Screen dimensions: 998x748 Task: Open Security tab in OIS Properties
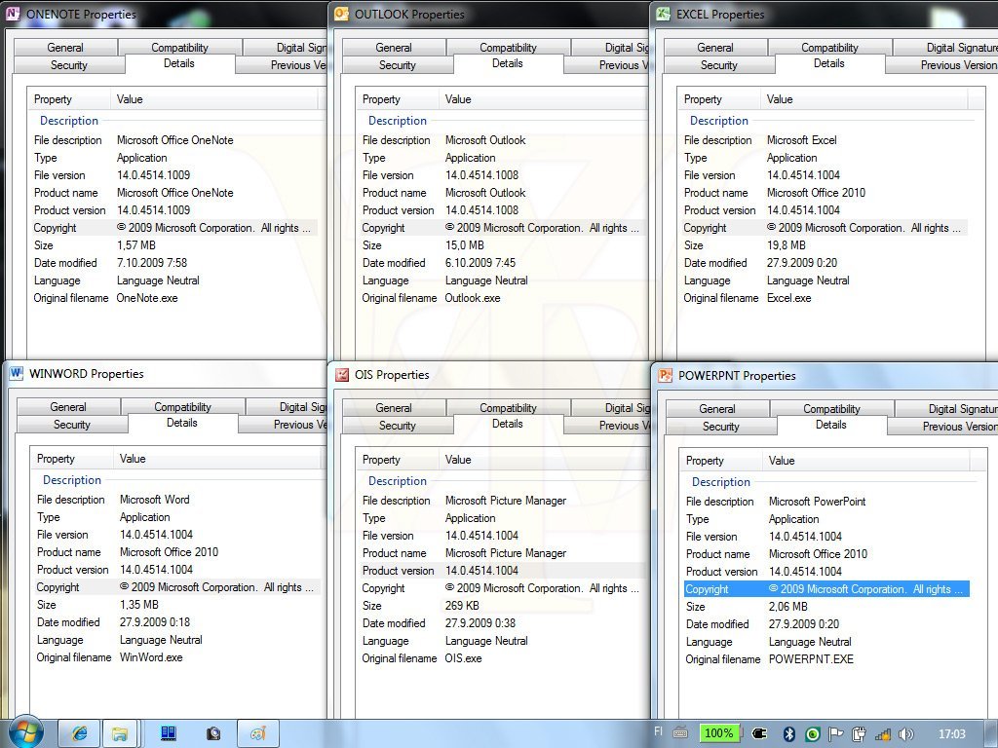tap(398, 426)
